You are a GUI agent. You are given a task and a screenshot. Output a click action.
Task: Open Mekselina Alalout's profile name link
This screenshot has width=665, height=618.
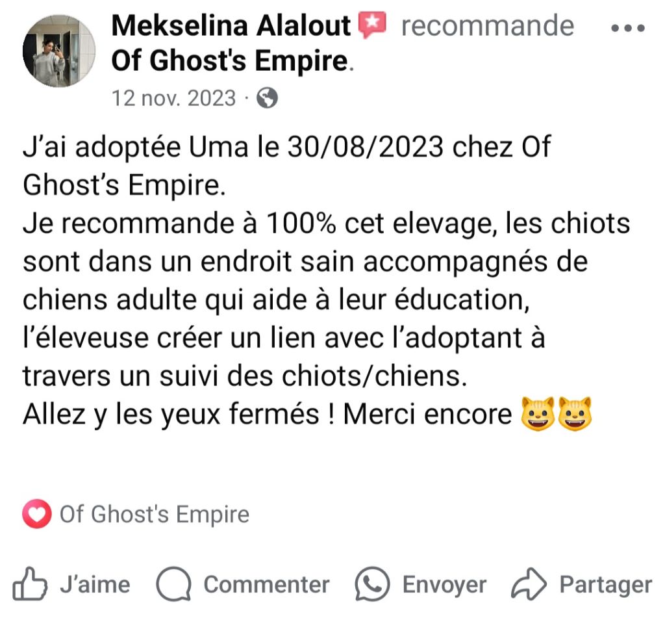pos(231,25)
